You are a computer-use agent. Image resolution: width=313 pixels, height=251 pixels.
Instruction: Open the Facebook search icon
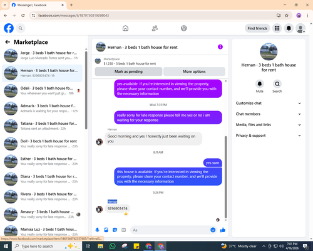[x=21, y=28]
